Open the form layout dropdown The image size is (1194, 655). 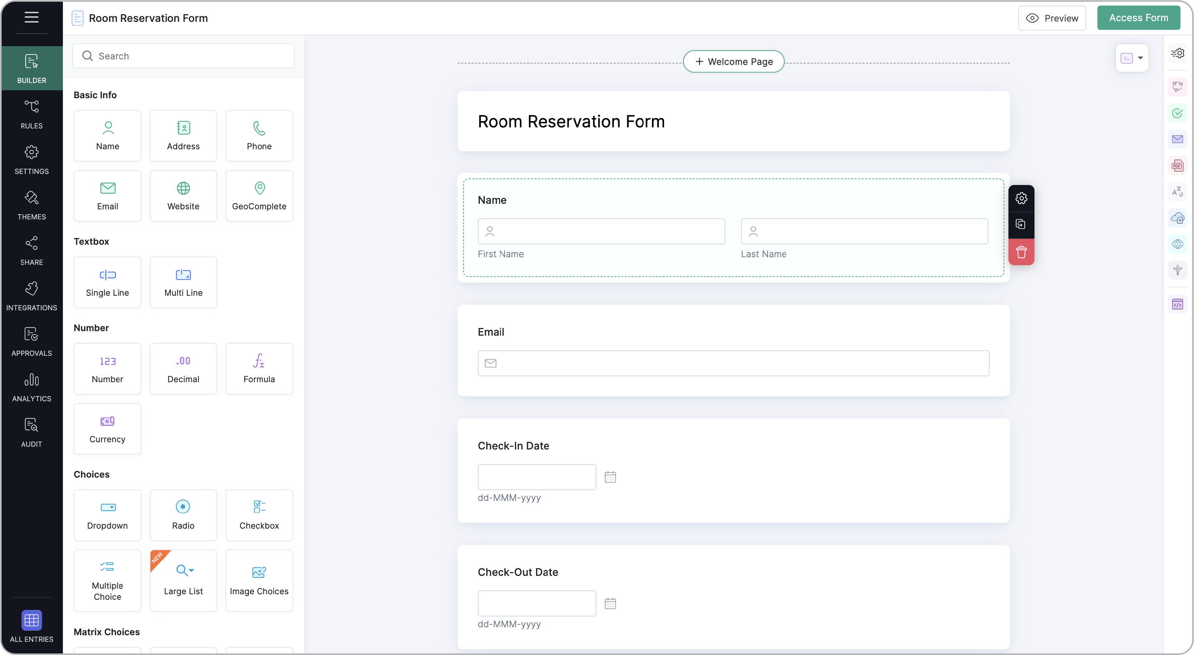[1132, 58]
